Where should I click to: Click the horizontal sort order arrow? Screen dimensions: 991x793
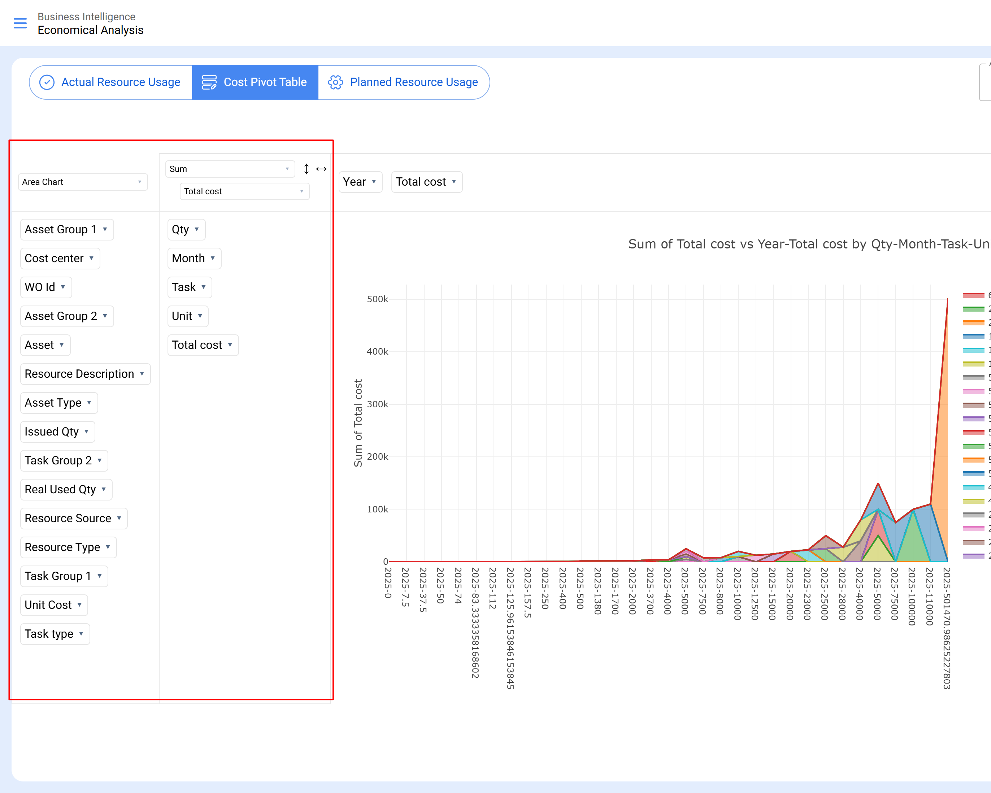[x=321, y=169]
